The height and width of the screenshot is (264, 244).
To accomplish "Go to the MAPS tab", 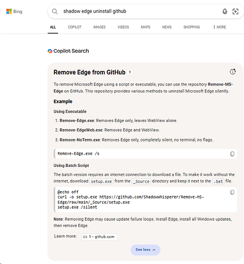I will (146, 27).
